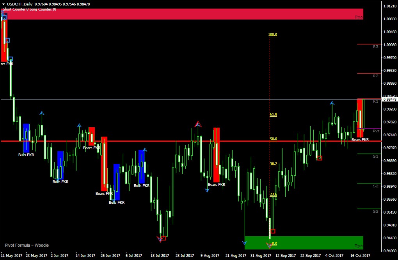Select the blue up arrow above late May high
398x260 pixels.
pos(42,113)
